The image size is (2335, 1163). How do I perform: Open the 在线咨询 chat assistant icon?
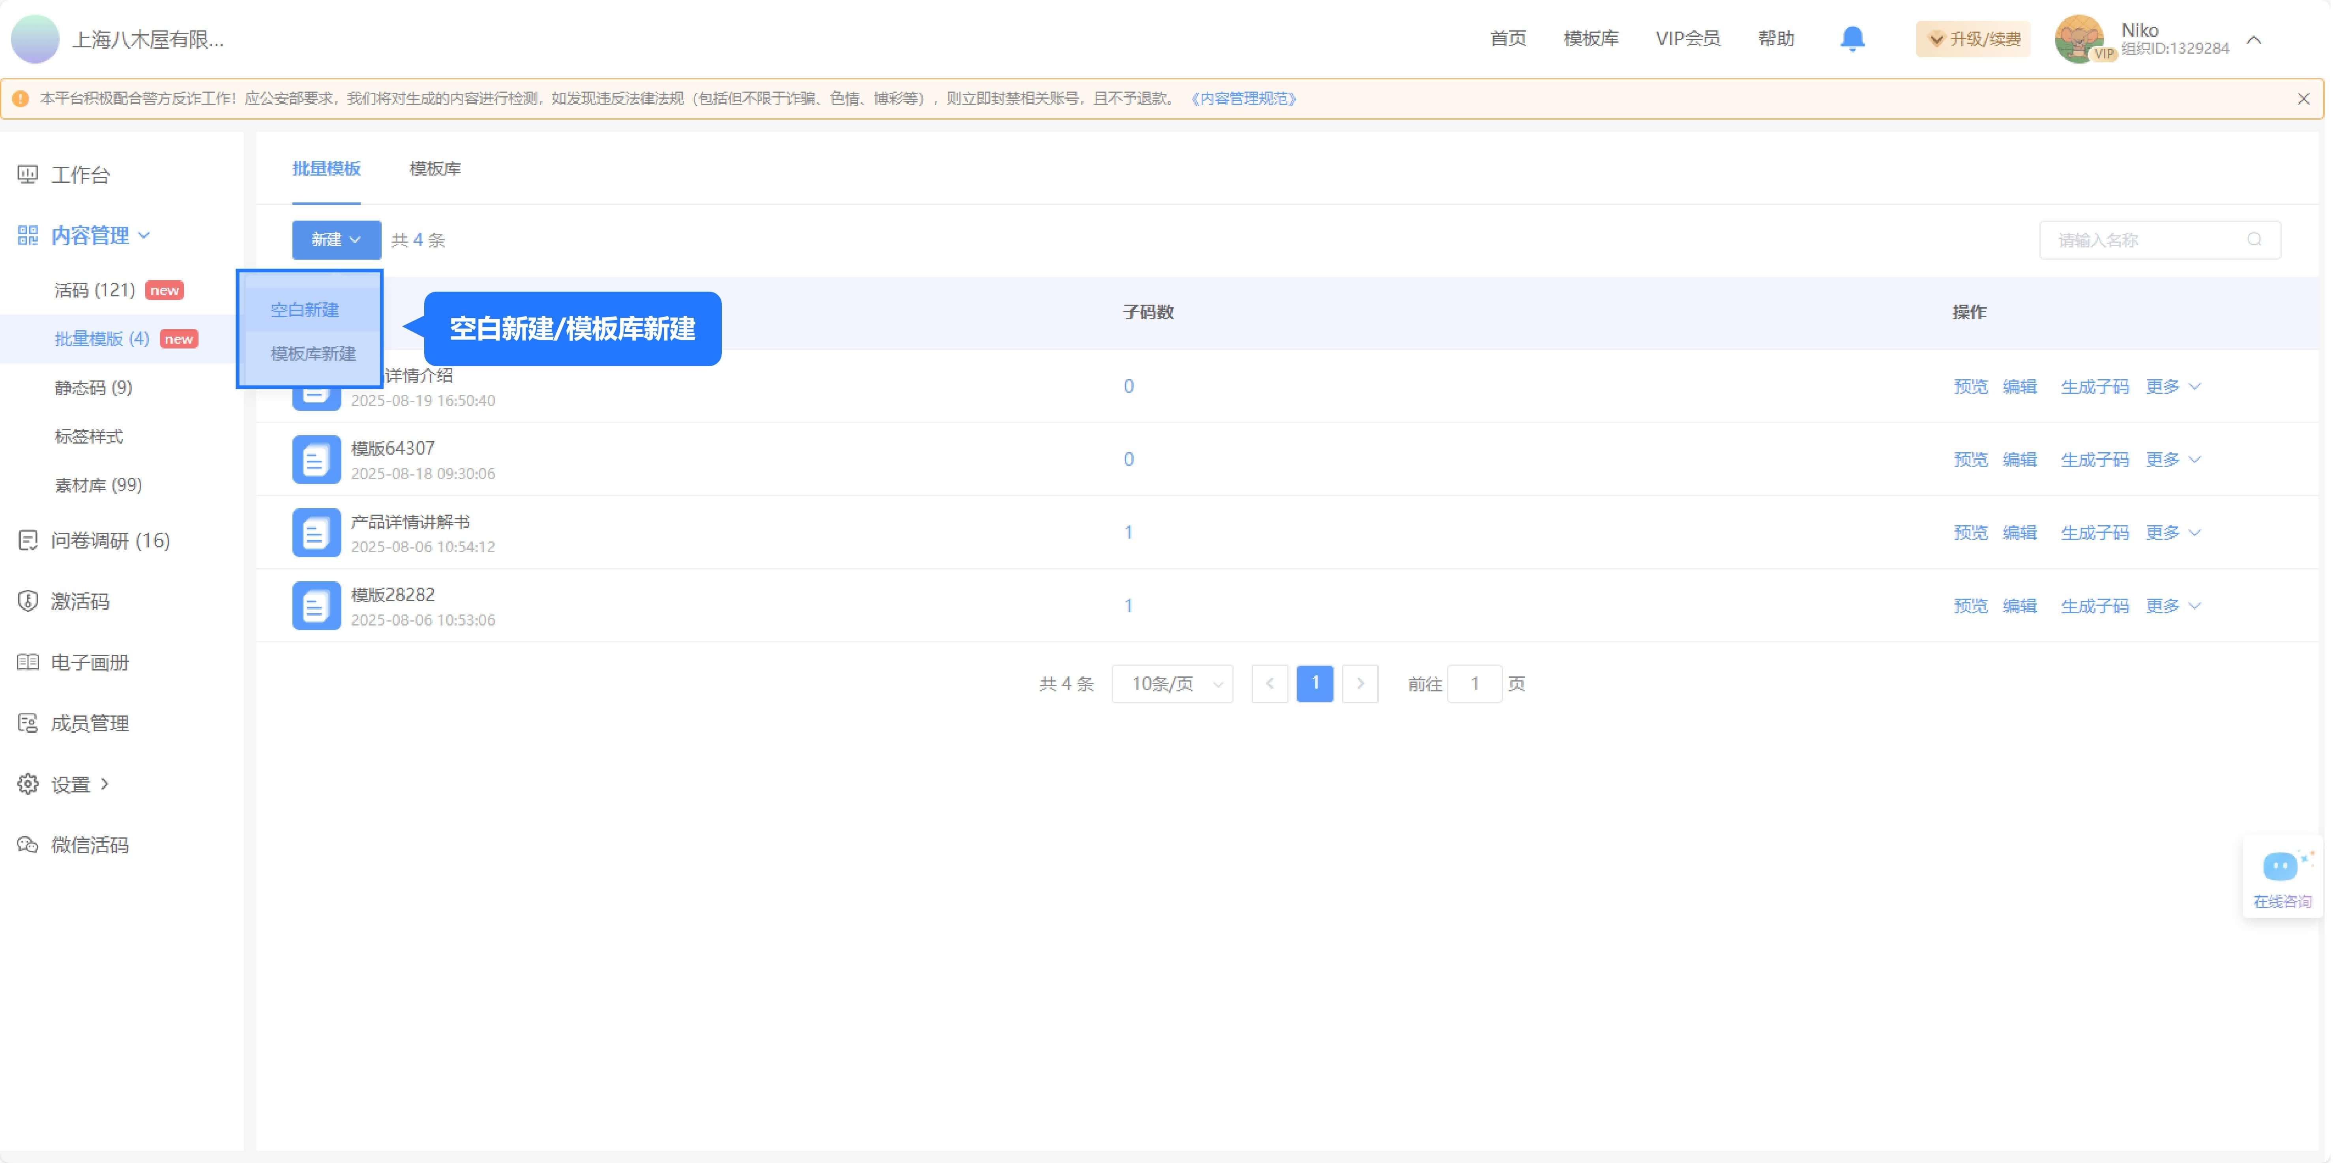2281,866
